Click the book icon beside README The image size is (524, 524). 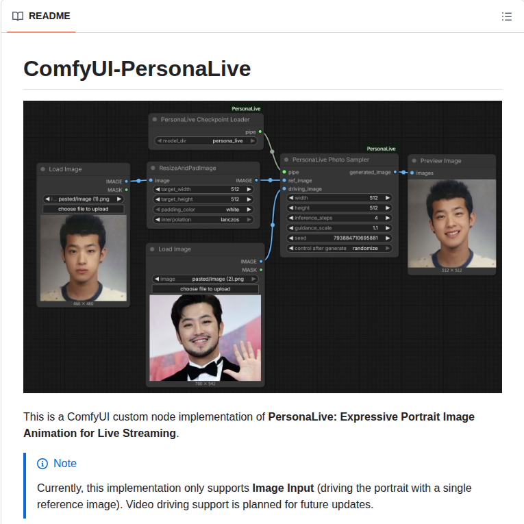coord(18,16)
